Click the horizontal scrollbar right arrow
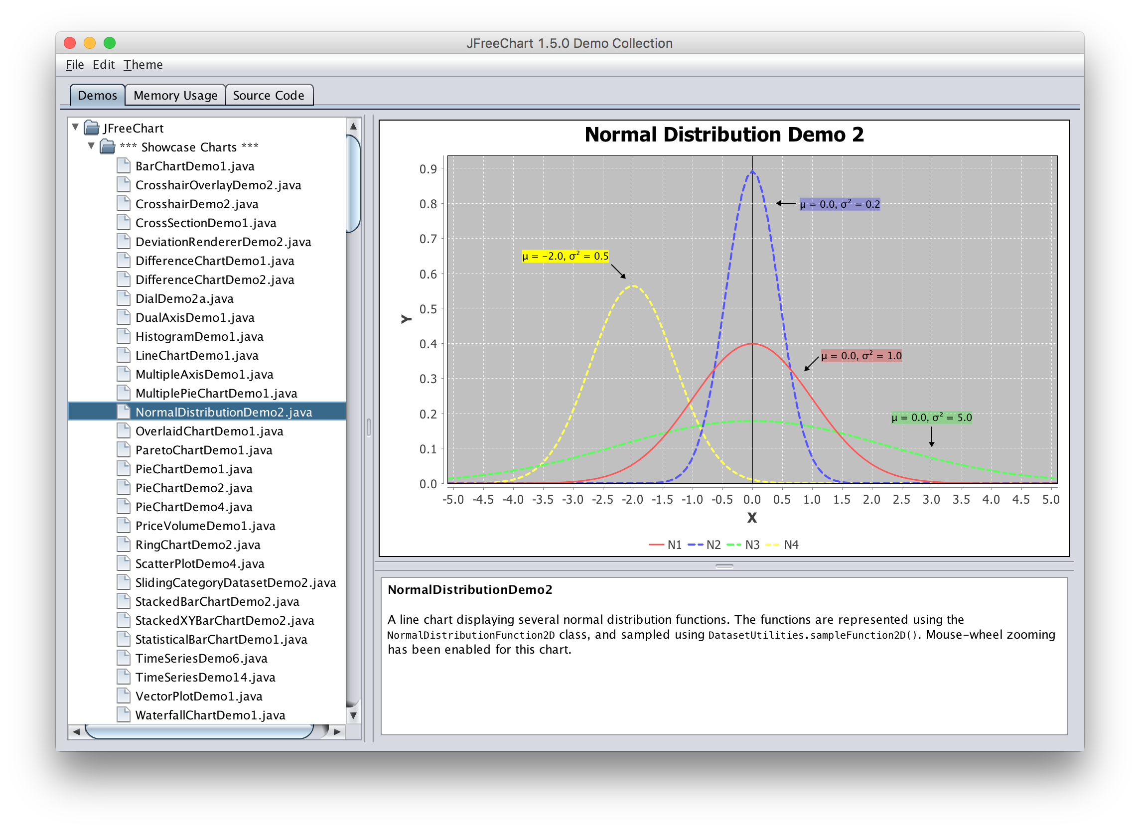This screenshot has width=1140, height=831. click(x=337, y=731)
